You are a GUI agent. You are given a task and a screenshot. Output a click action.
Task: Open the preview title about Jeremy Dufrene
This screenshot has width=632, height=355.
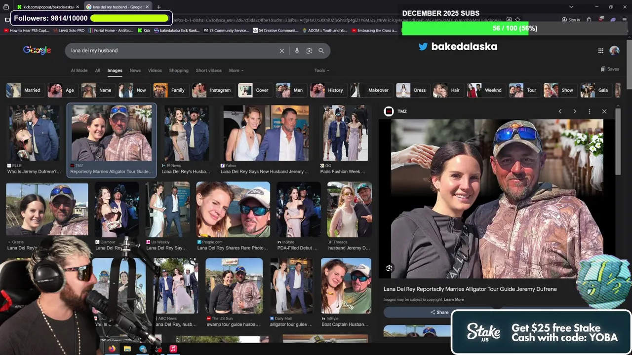(x=470, y=289)
